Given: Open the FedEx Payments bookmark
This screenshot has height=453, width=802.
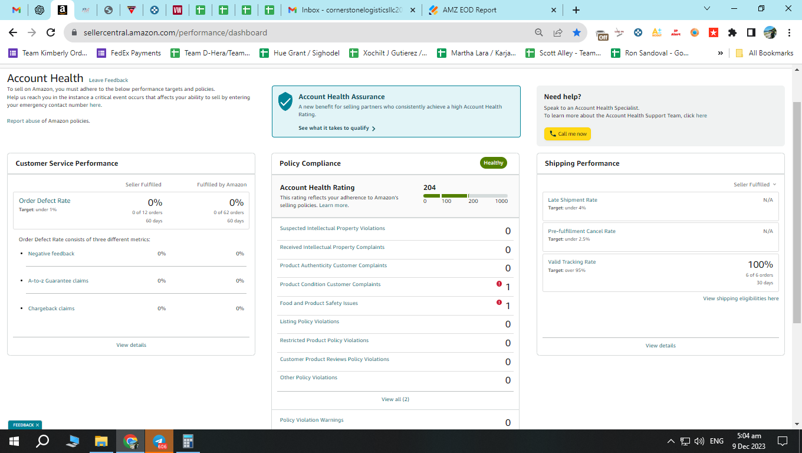Looking at the screenshot, I should pos(129,53).
